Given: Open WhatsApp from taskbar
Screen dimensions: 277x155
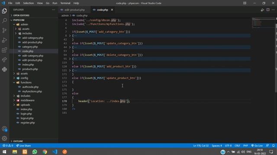Looking at the screenshot, I should tap(35, 152).
